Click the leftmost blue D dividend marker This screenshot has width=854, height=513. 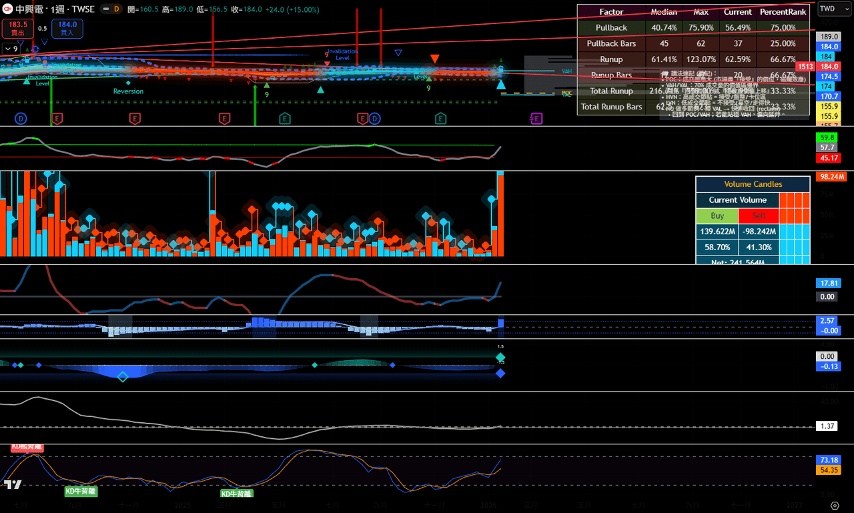click(21, 119)
